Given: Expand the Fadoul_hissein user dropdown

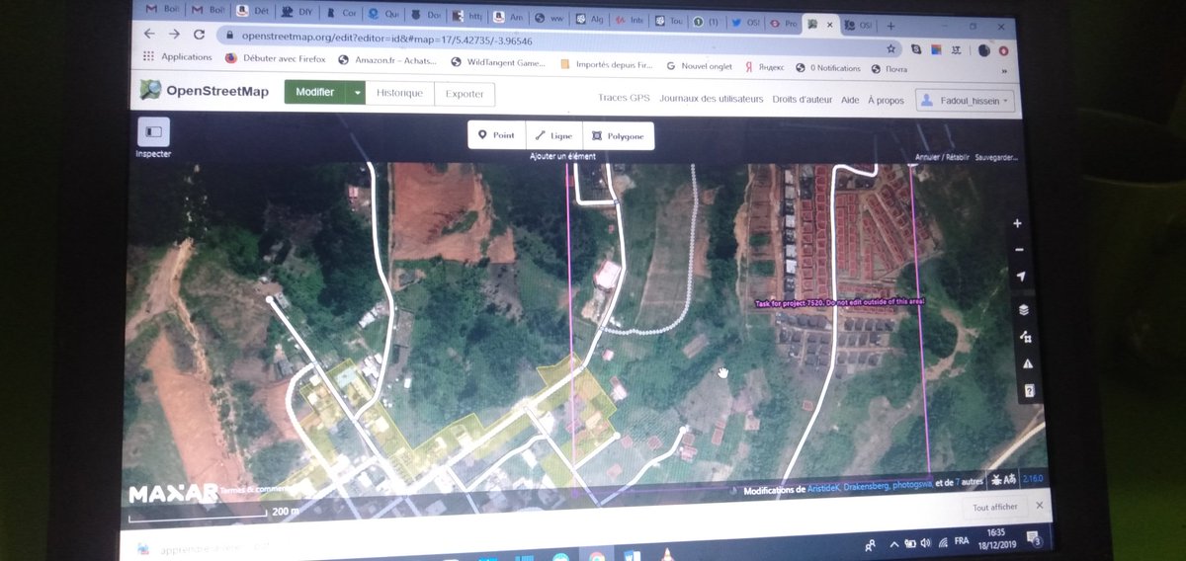Looking at the screenshot, I should tap(965, 101).
